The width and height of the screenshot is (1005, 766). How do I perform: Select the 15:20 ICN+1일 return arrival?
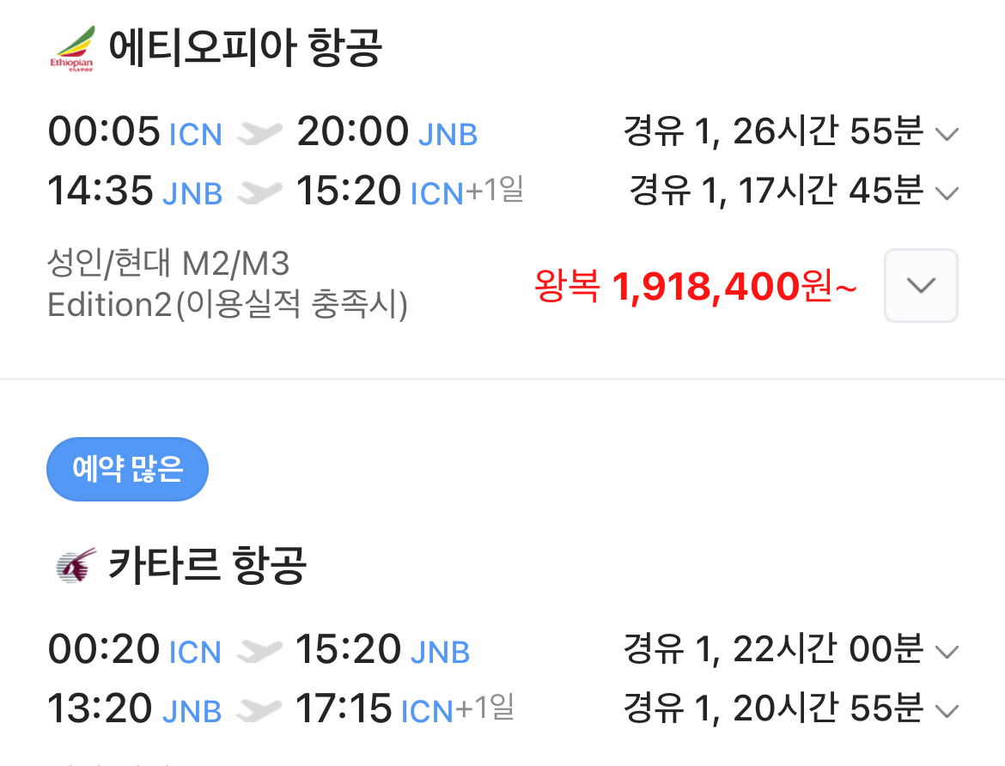tap(409, 192)
